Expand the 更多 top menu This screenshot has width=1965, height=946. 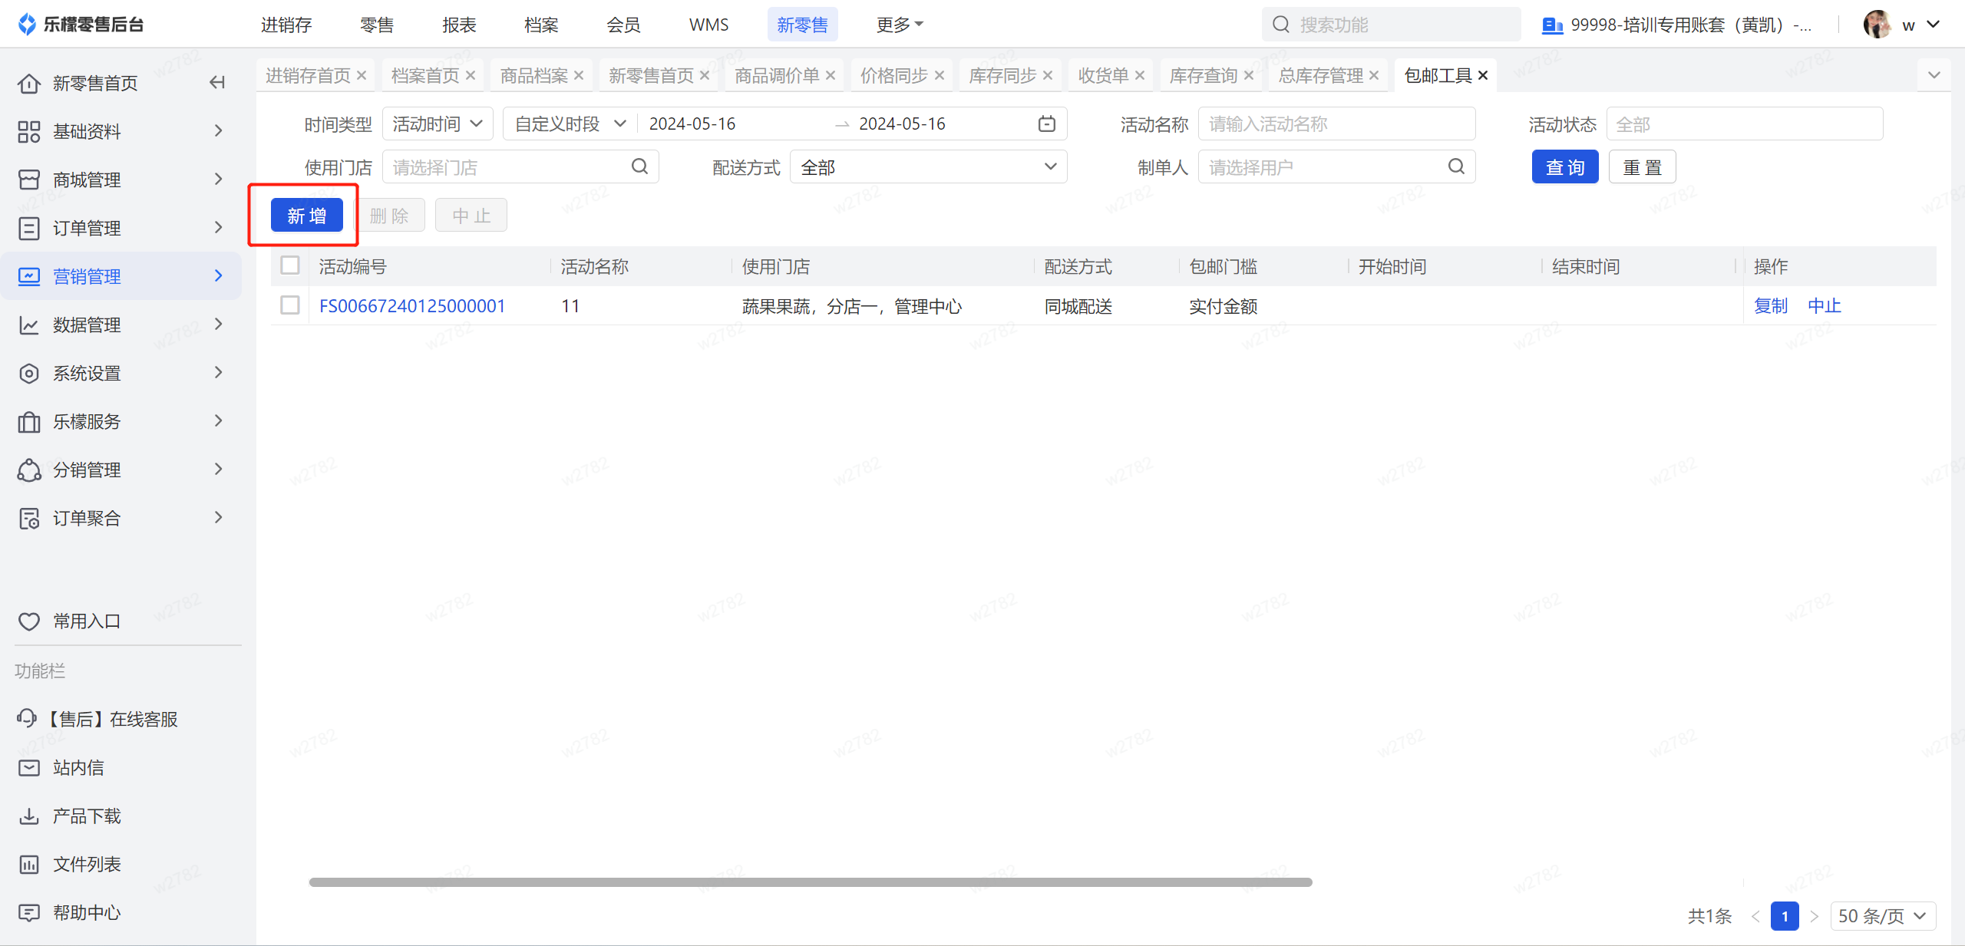tap(900, 25)
